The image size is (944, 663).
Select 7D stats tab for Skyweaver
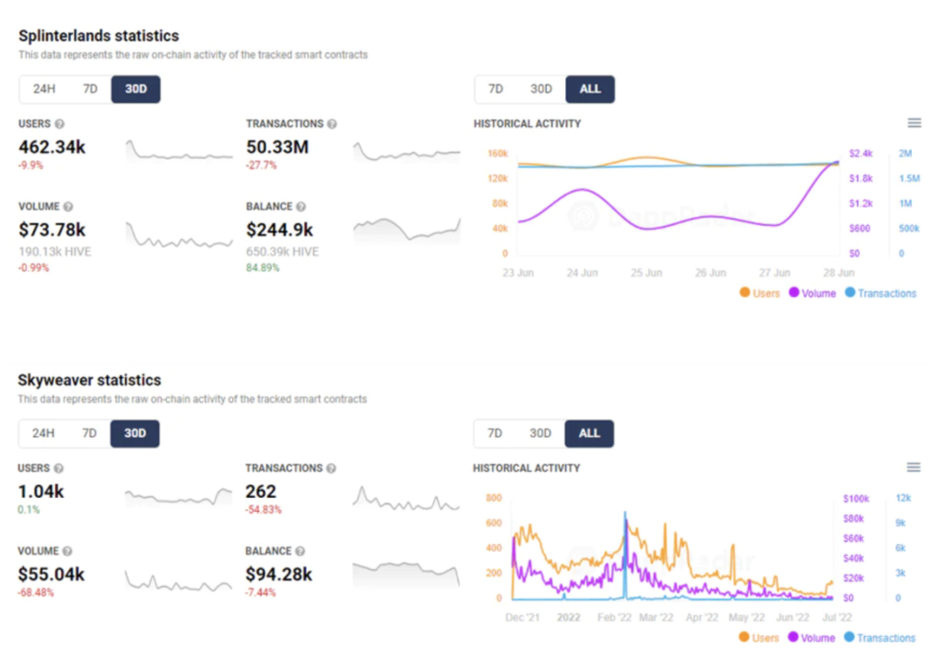pos(89,433)
